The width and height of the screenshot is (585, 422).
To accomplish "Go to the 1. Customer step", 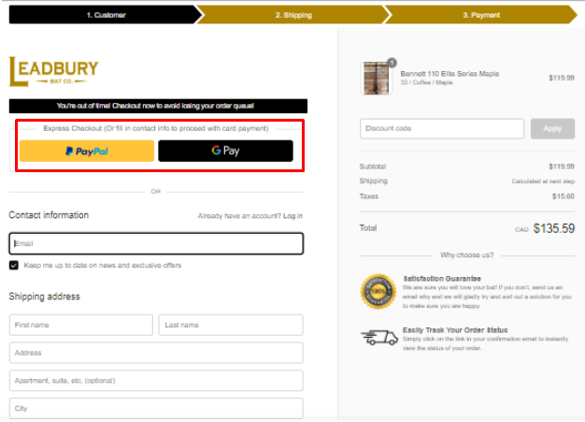I will tap(106, 15).
